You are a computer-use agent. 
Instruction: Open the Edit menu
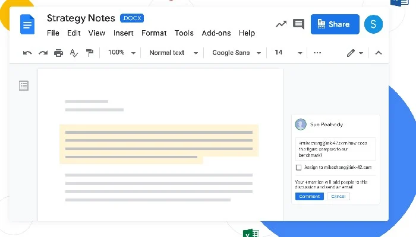[x=74, y=33]
